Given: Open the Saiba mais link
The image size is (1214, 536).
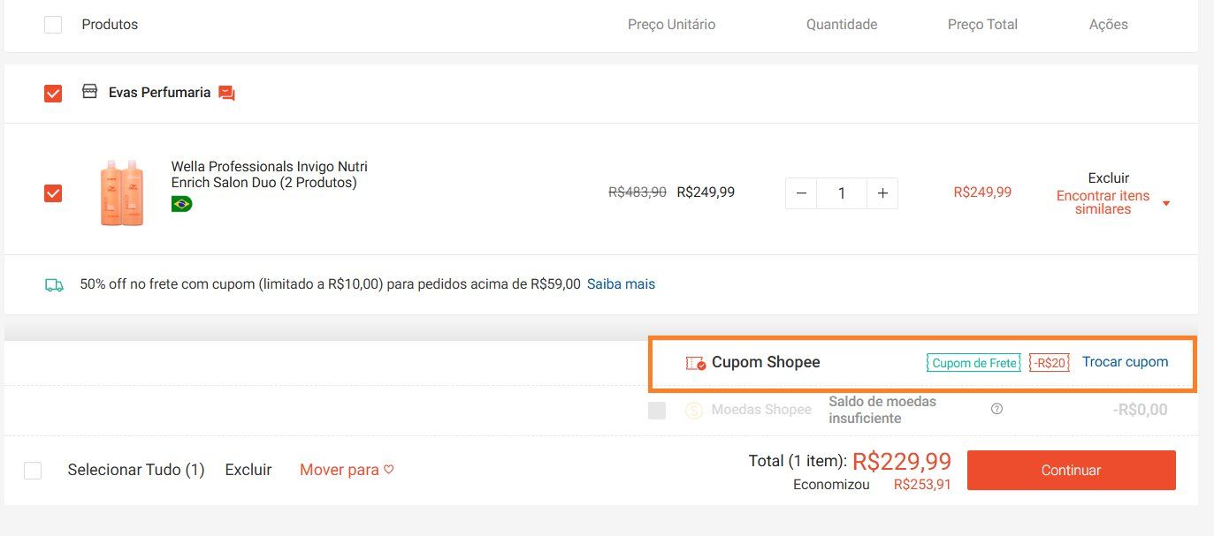Looking at the screenshot, I should (x=621, y=284).
